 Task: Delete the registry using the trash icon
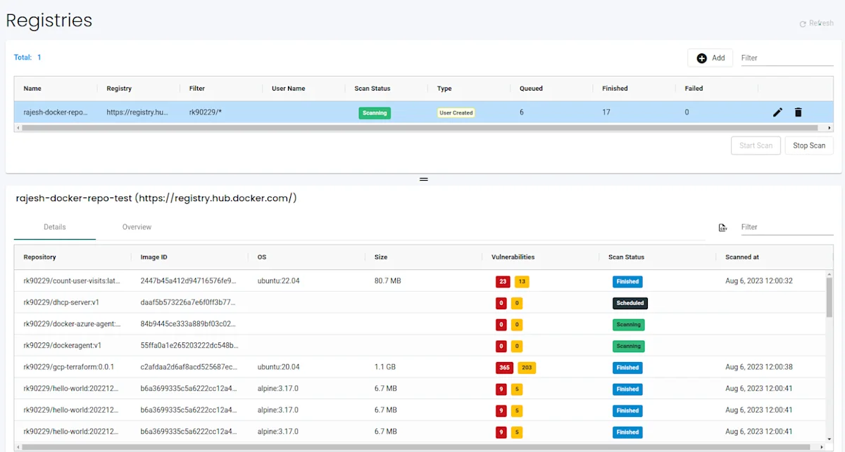click(798, 112)
